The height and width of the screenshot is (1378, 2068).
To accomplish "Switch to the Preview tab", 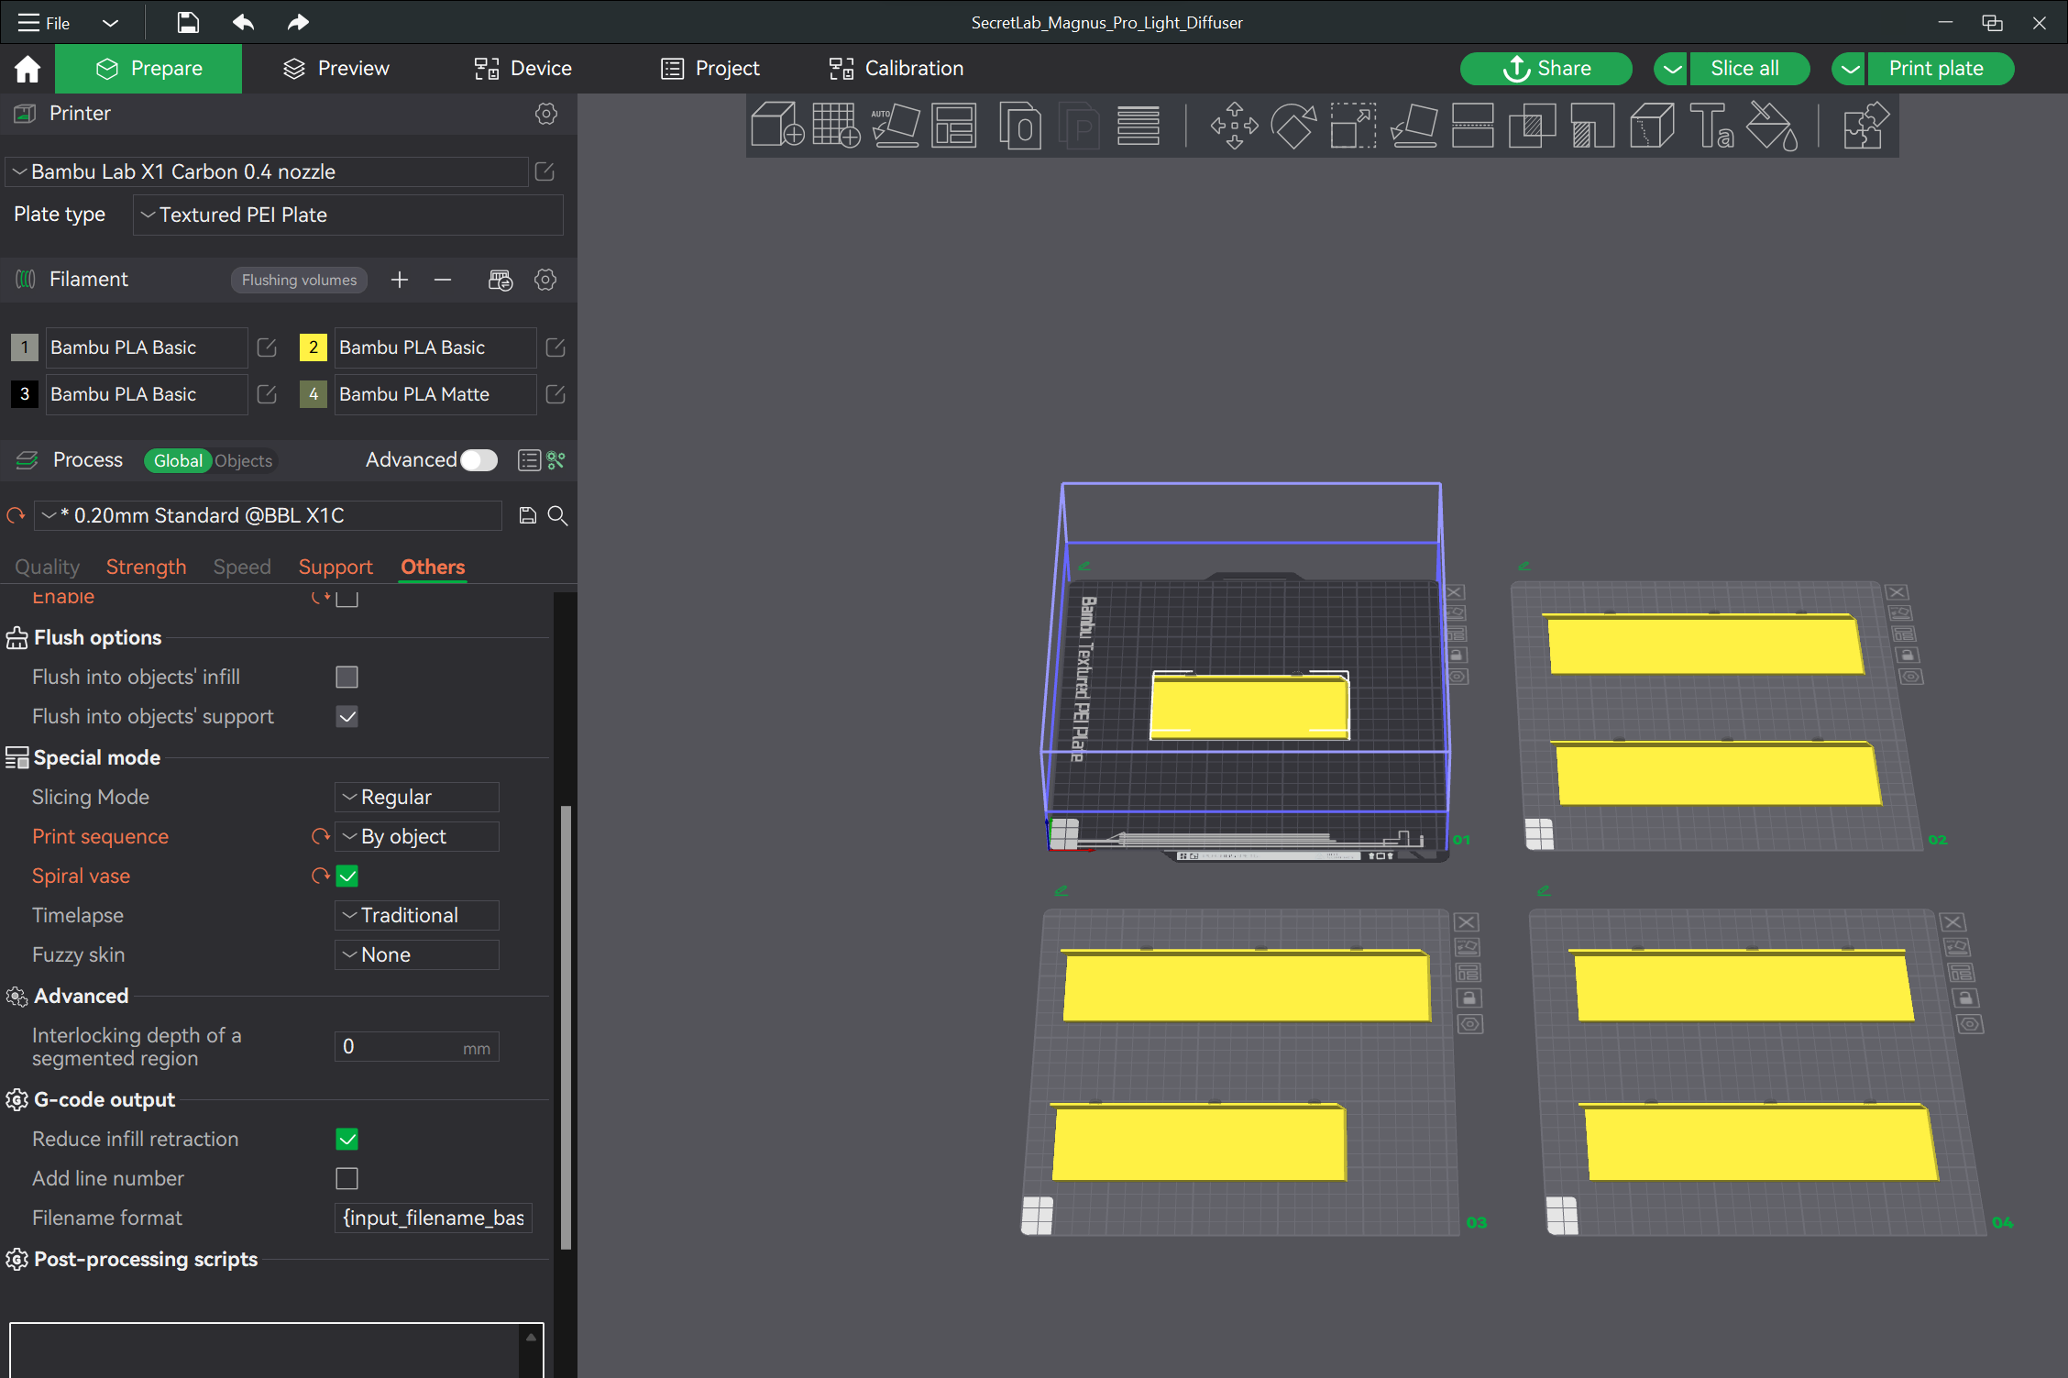I will click(x=335, y=69).
